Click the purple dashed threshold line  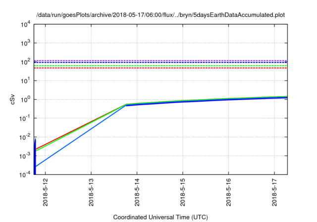tap(160, 60)
